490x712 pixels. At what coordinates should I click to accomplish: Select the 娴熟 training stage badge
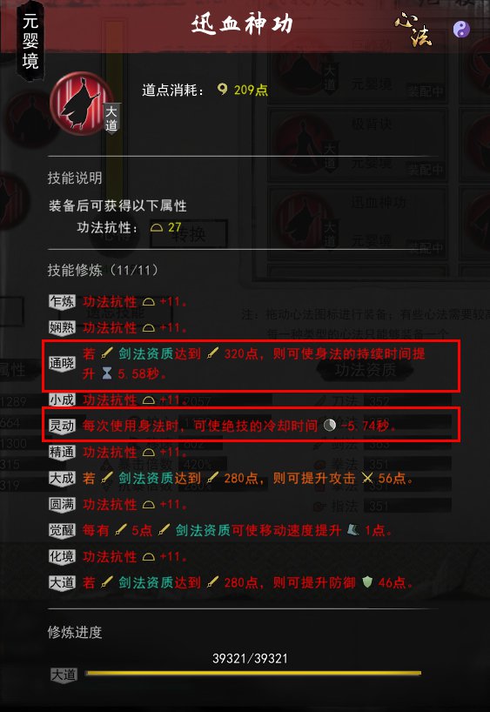click(62, 328)
